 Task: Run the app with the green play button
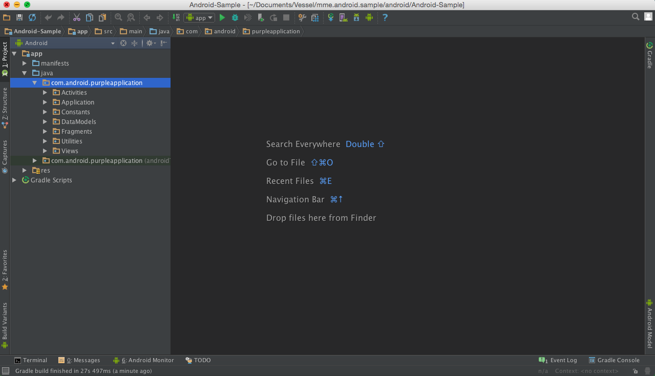(222, 17)
